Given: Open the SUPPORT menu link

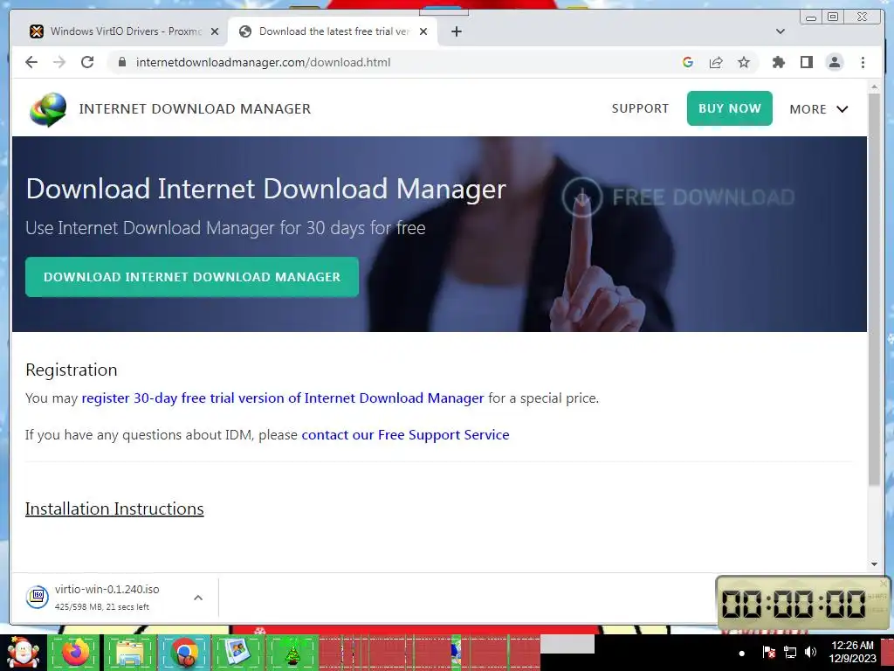Looking at the screenshot, I should pos(640,108).
